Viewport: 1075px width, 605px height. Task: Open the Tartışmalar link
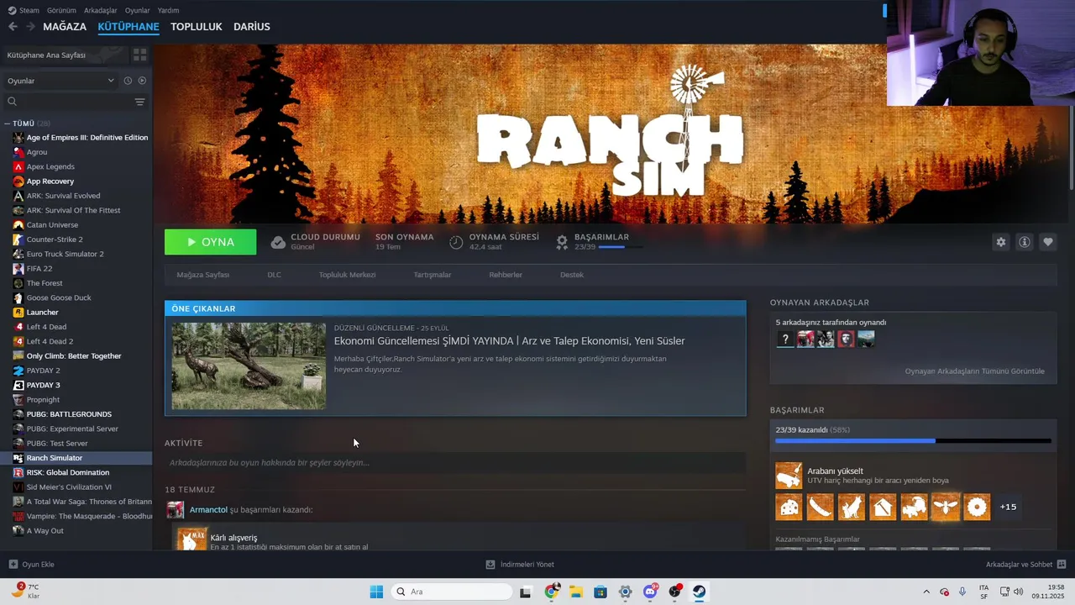point(432,275)
